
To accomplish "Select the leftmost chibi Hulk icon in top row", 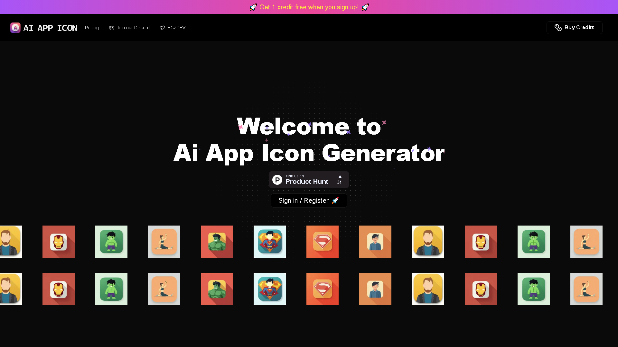I will click(111, 242).
